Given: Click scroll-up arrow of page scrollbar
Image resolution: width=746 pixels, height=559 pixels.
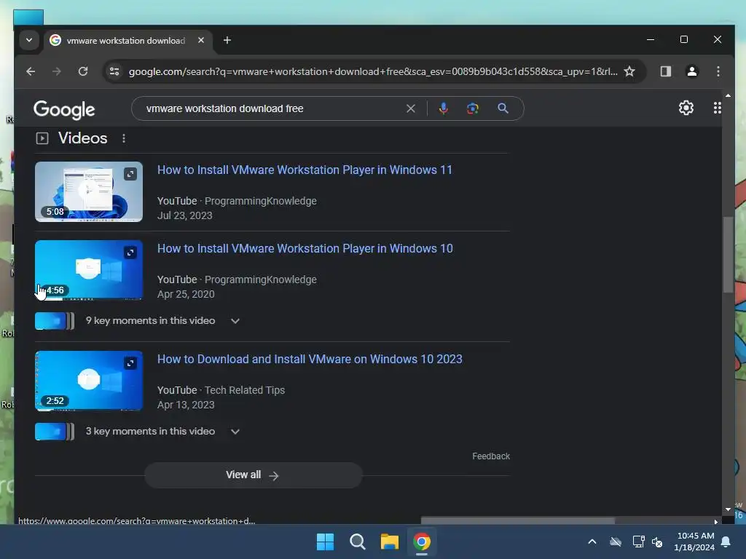Looking at the screenshot, I should point(728,95).
